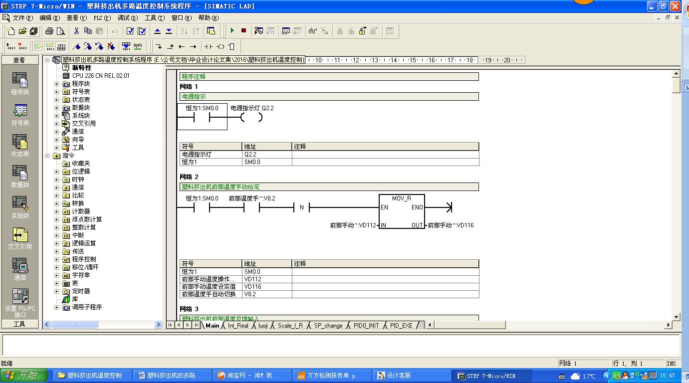Click the line-right ladder tool
This screenshot has width=689, height=383.
pos(193,46)
